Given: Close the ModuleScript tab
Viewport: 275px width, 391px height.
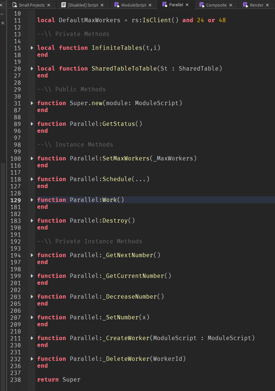Looking at the screenshot, I should 150,5.
